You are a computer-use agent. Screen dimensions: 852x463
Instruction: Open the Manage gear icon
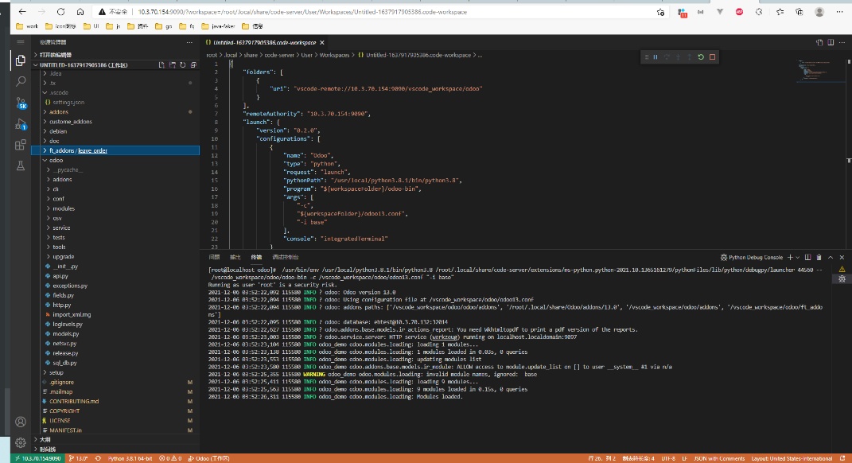pyautogui.click(x=21, y=442)
